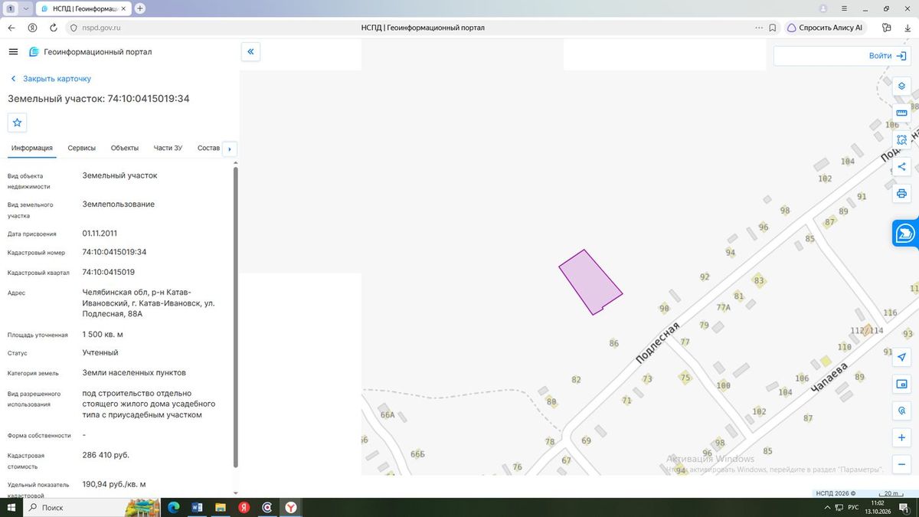Viewport: 919px width, 517px height.
Task: Switch to the Сервисы tab
Action: click(82, 148)
